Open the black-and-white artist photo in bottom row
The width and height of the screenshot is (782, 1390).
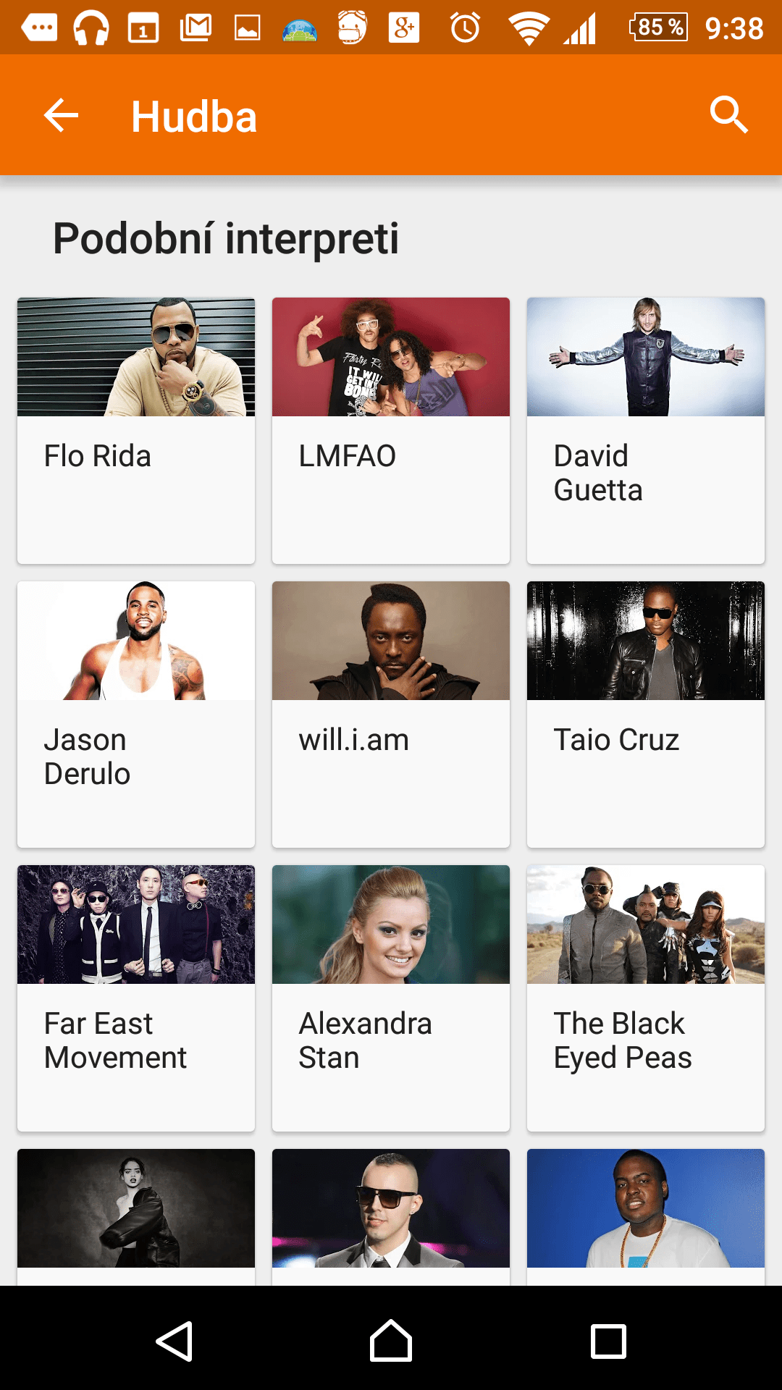click(136, 1208)
